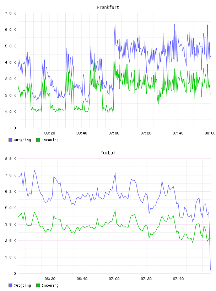Click the Outgoing label under Frankfurt chart

pyautogui.click(x=22, y=140)
